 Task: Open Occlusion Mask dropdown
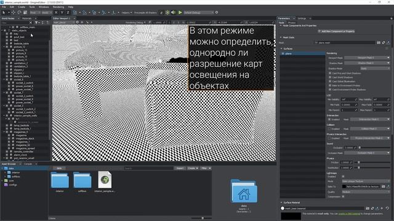click(367, 153)
